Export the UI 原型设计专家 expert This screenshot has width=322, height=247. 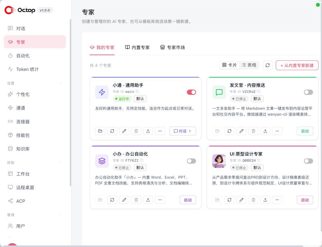[x=265, y=200]
